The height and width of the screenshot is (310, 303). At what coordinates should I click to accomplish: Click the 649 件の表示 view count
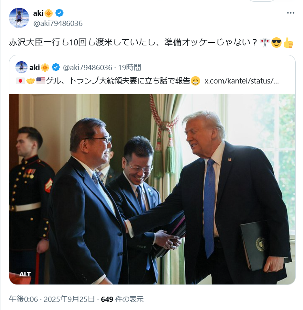click(x=122, y=299)
